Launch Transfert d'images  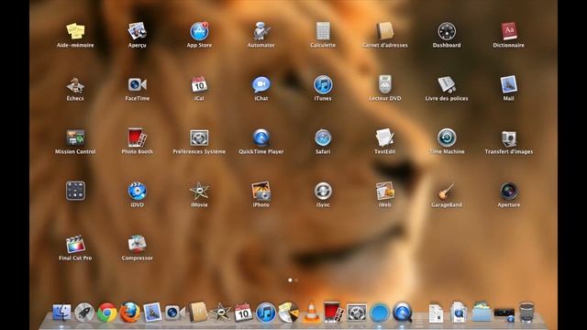508,138
